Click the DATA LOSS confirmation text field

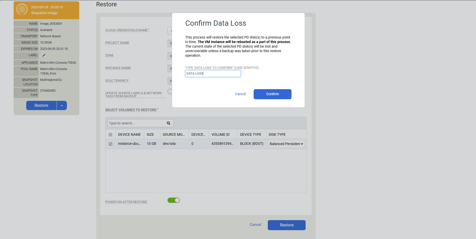(213, 74)
